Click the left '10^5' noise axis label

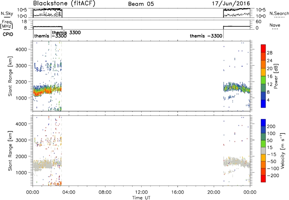(x=22, y=10)
